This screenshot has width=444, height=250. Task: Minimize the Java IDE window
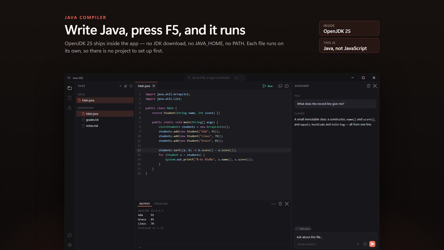[x=353, y=78]
